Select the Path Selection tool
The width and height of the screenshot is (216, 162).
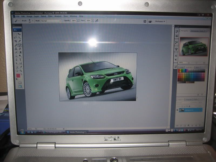click(16, 63)
